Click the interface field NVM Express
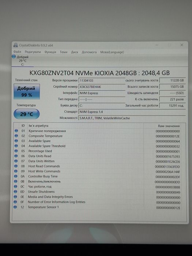 coord(102,93)
